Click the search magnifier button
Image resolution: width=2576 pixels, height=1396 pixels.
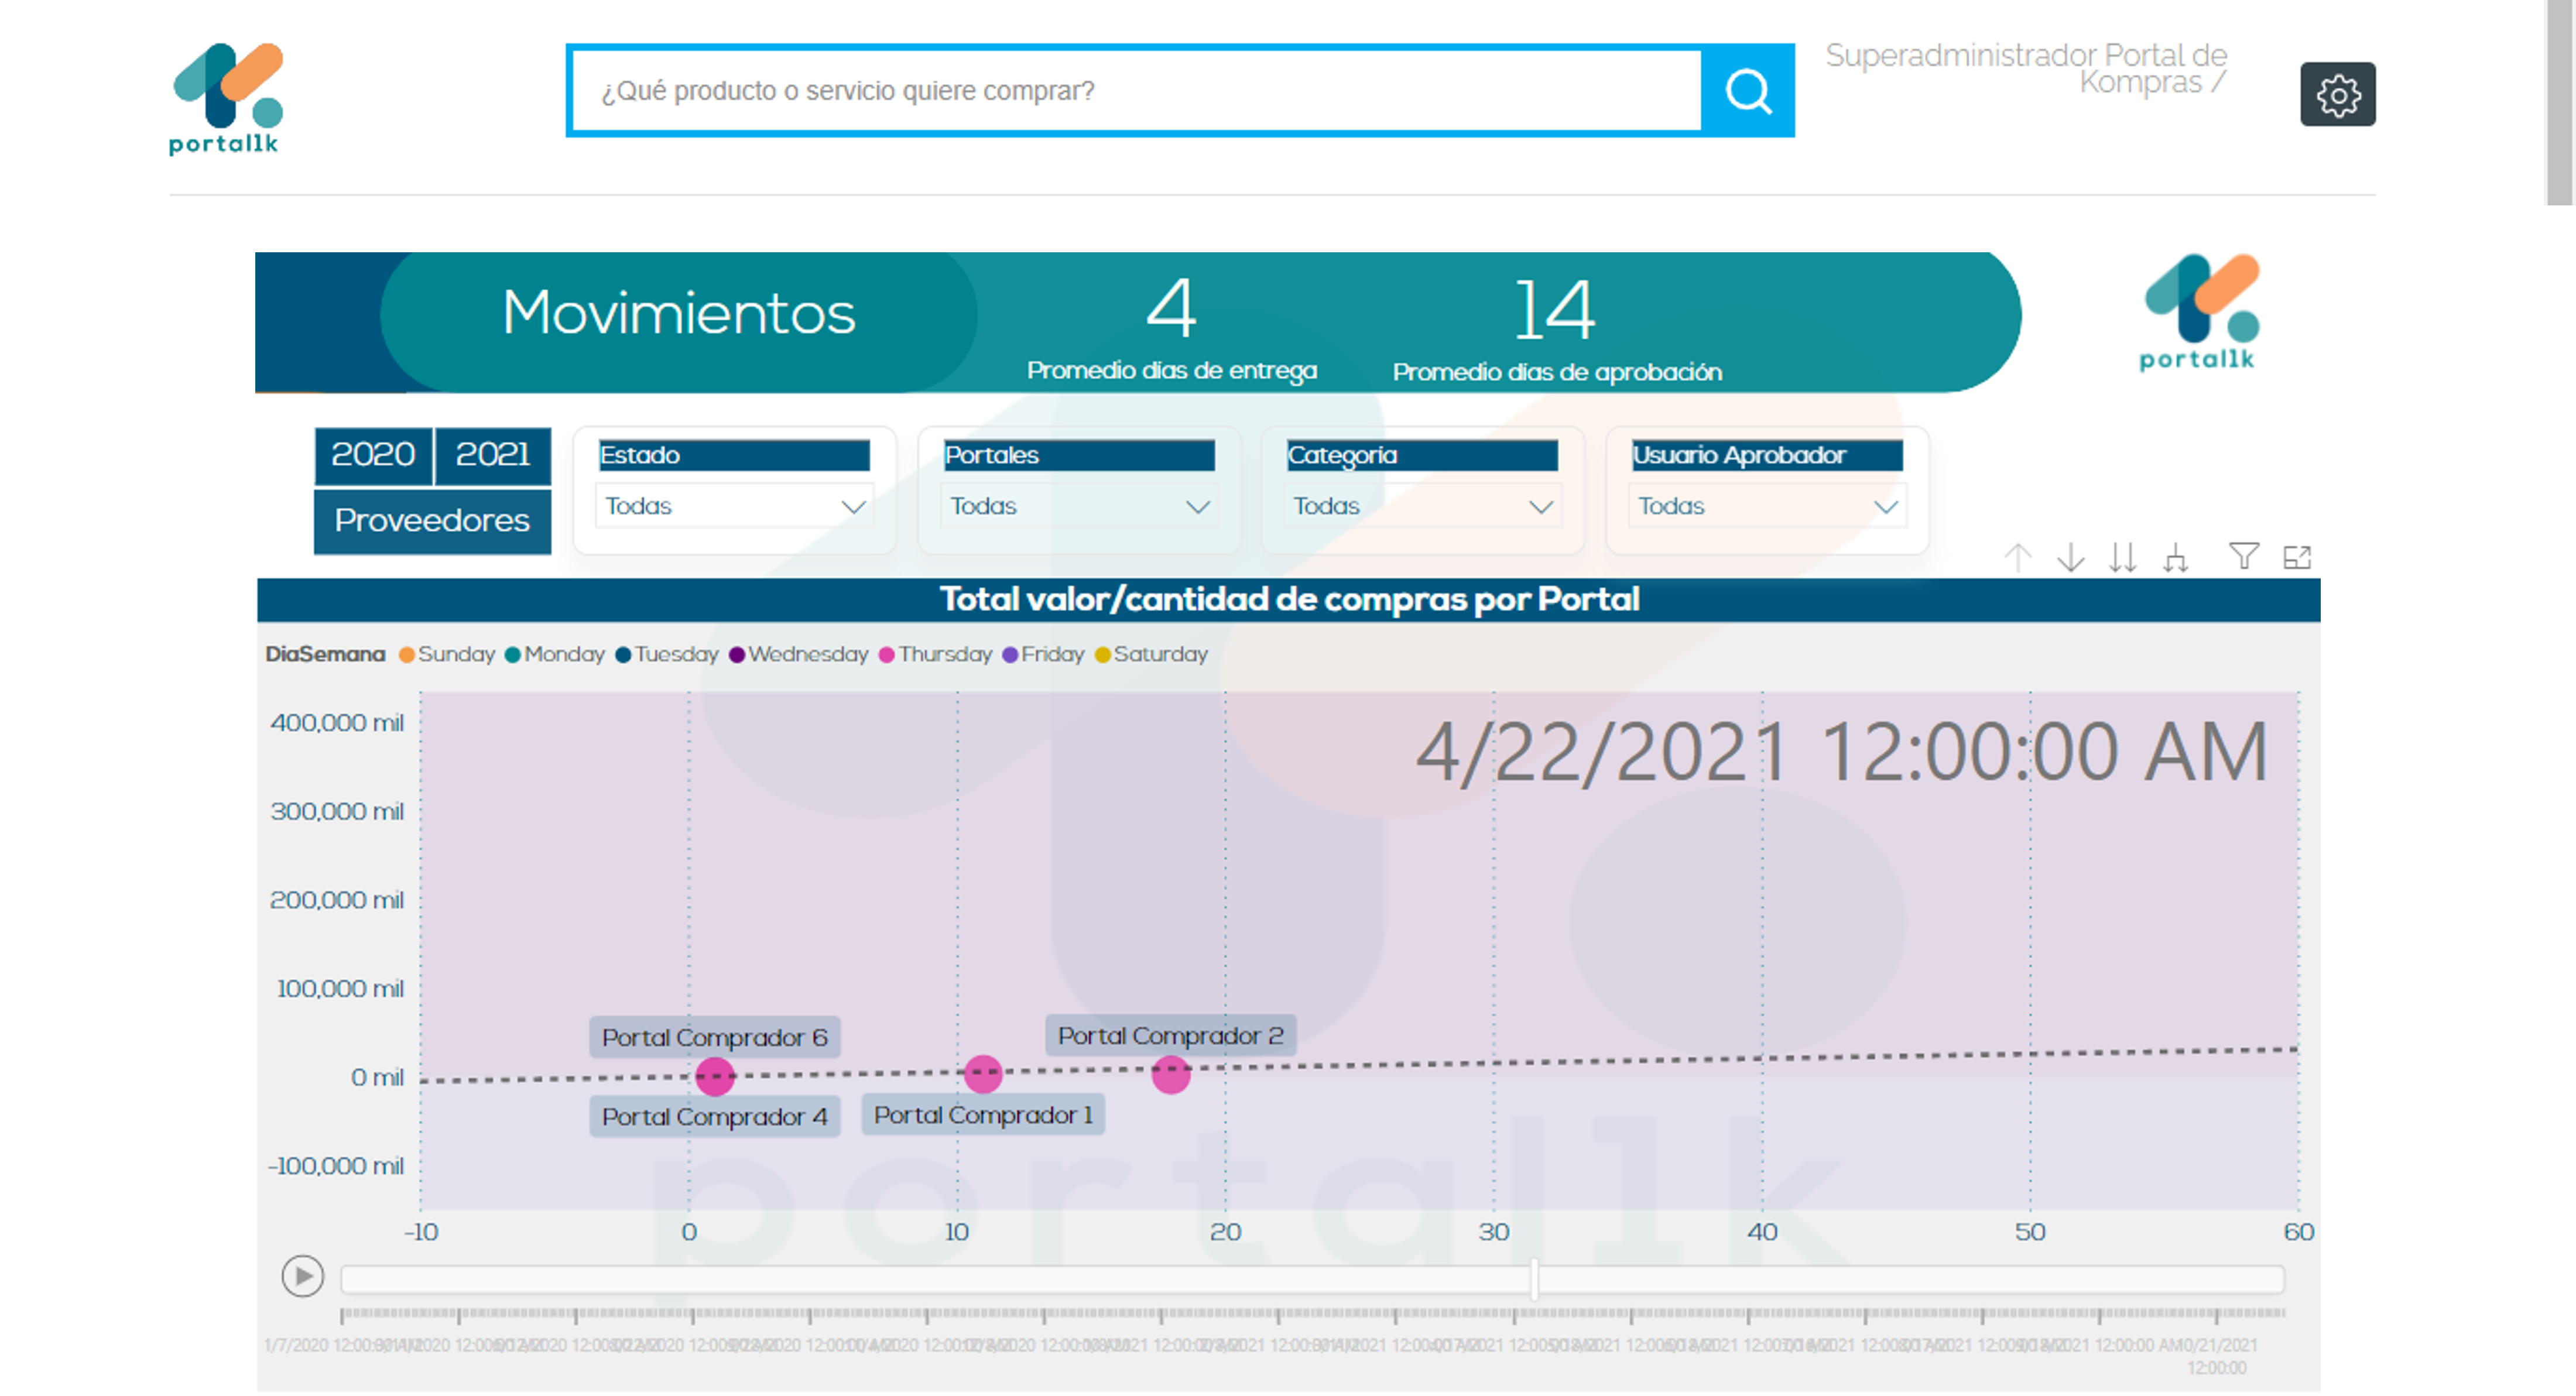click(x=1747, y=91)
